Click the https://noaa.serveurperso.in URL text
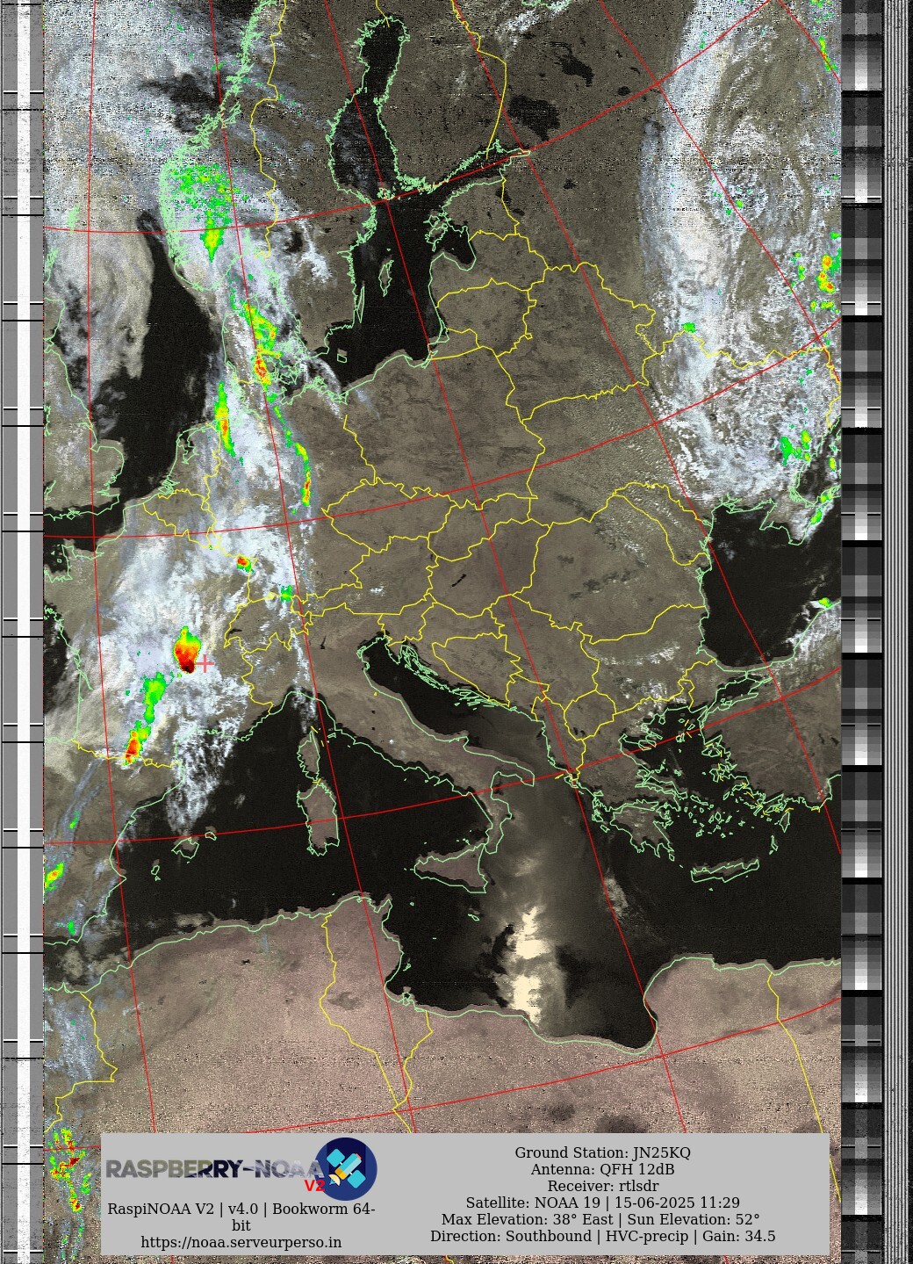This screenshot has height=1264, width=913. click(241, 1242)
